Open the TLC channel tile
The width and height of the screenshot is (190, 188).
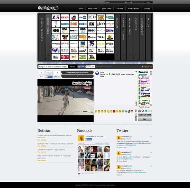click(x=65, y=57)
